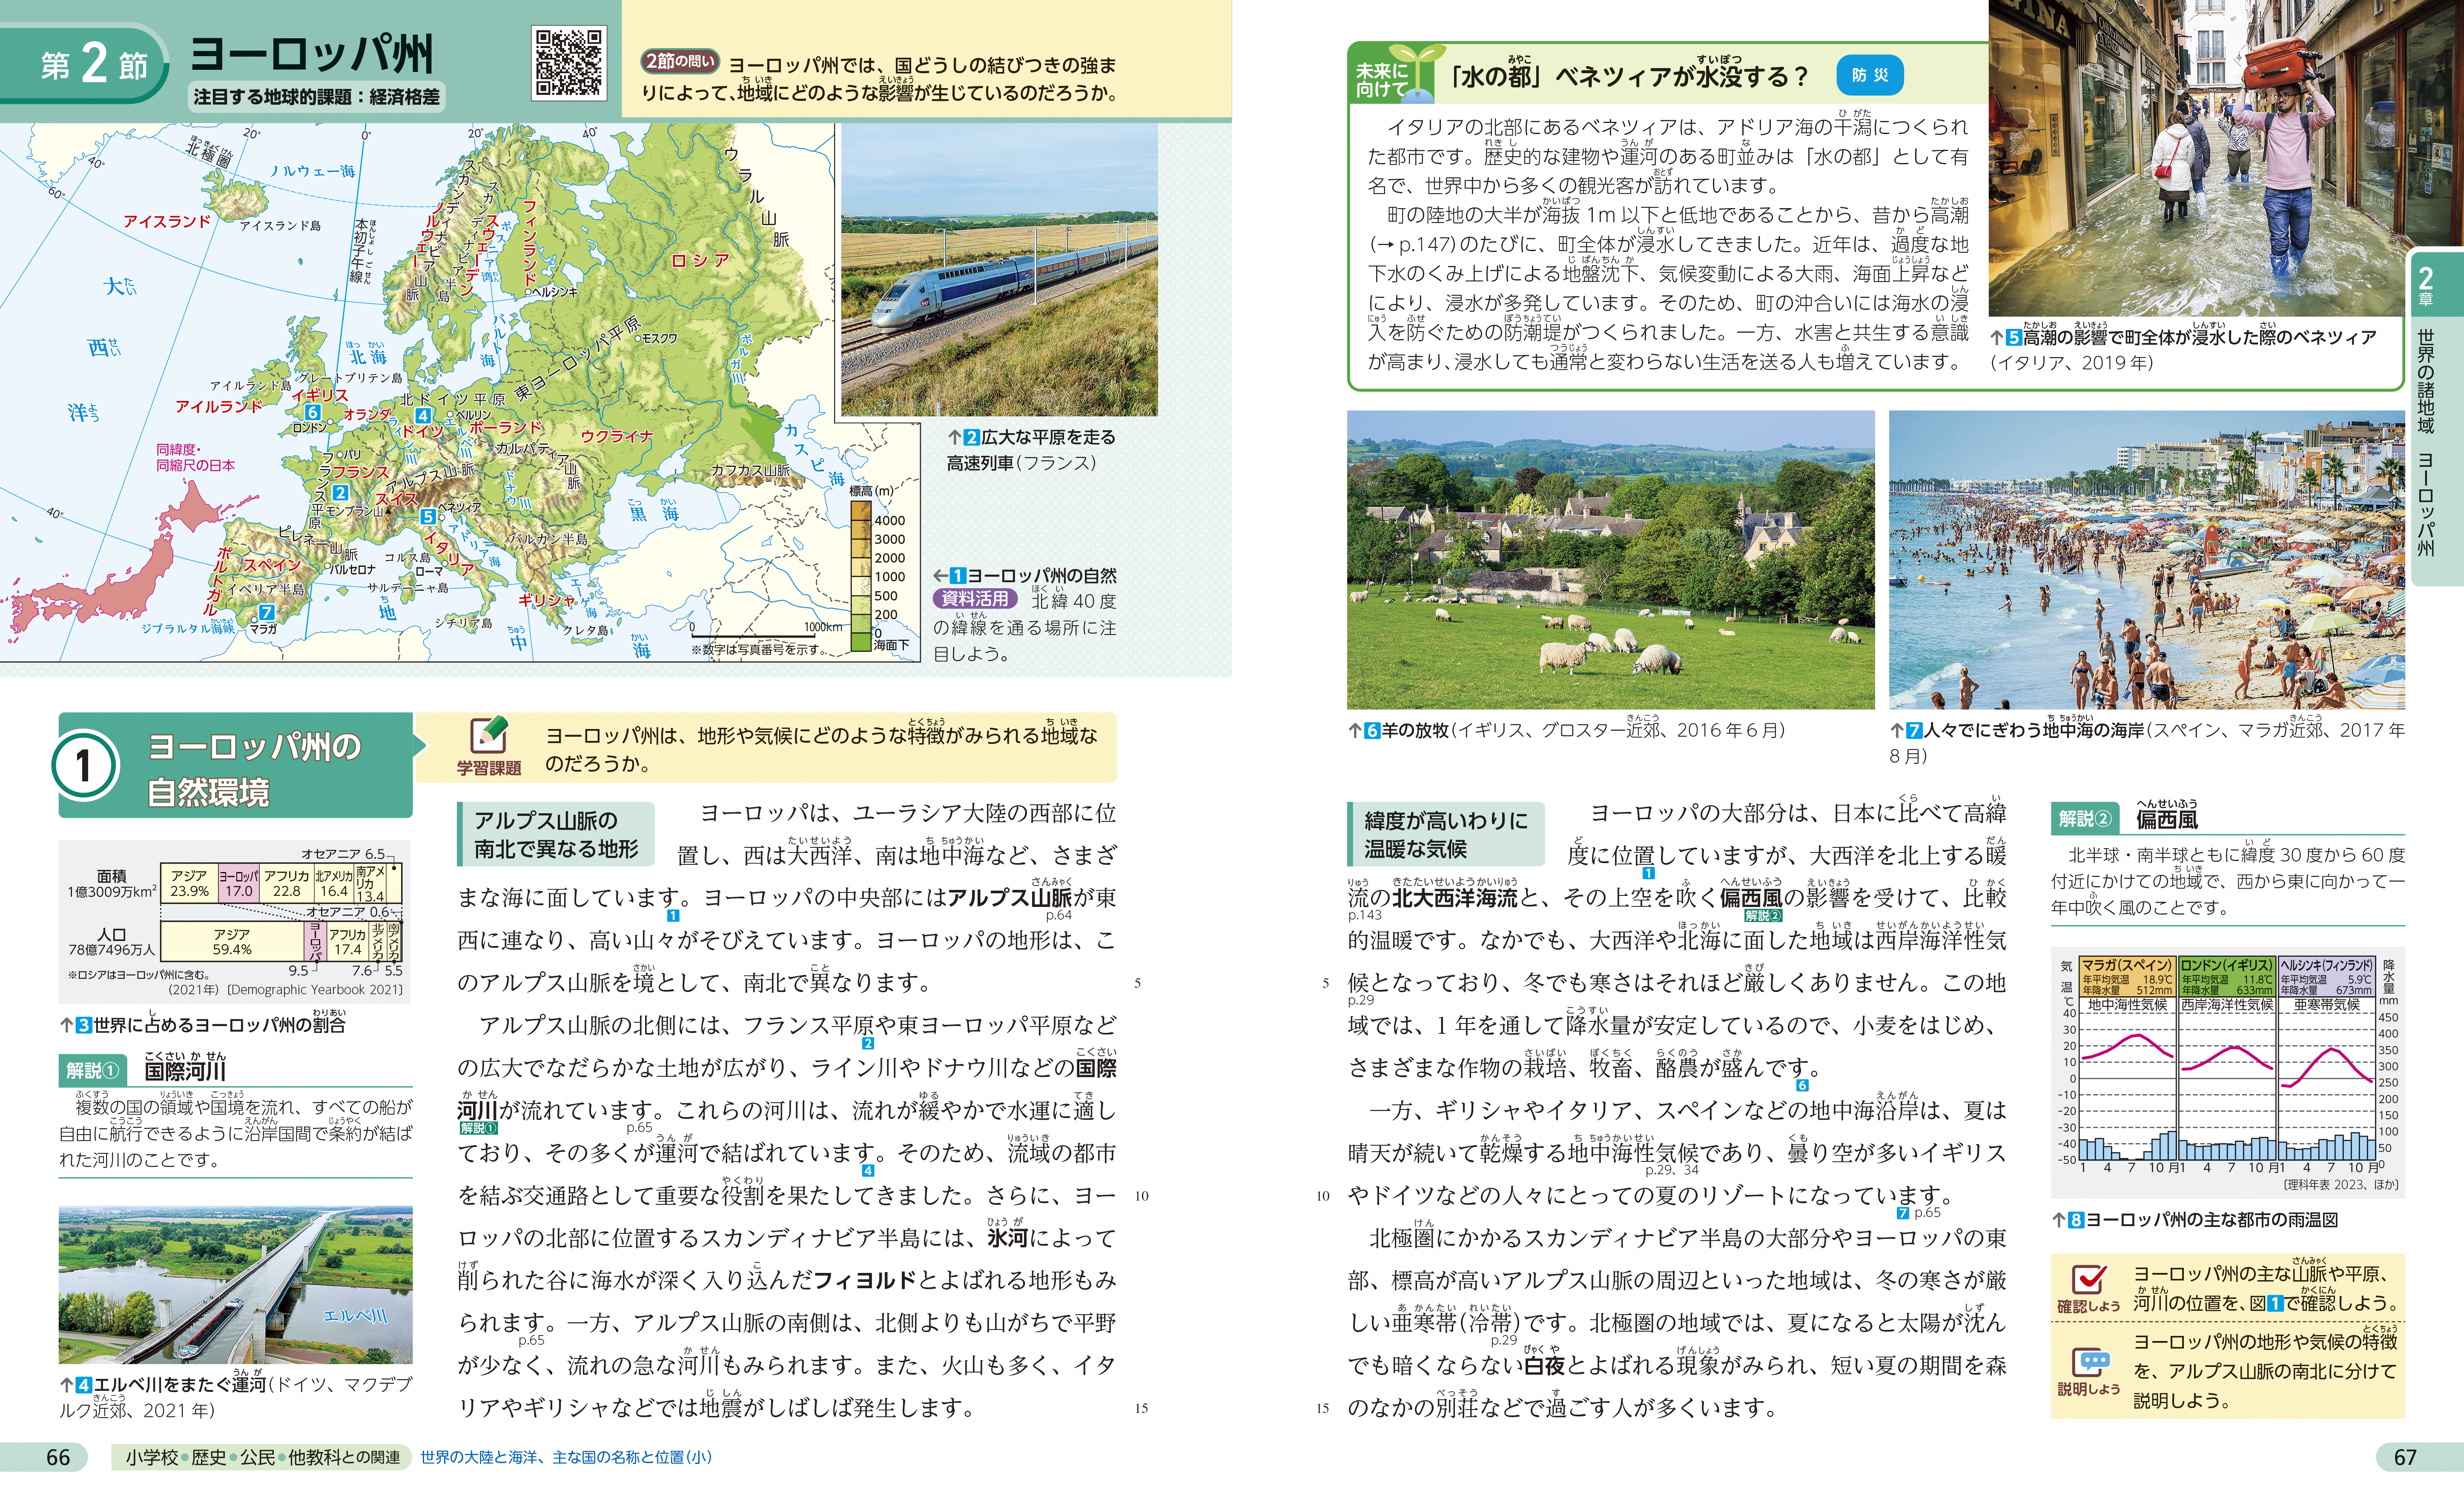Click page number 66
The height and width of the screenshot is (1507, 2464).
[58, 1457]
